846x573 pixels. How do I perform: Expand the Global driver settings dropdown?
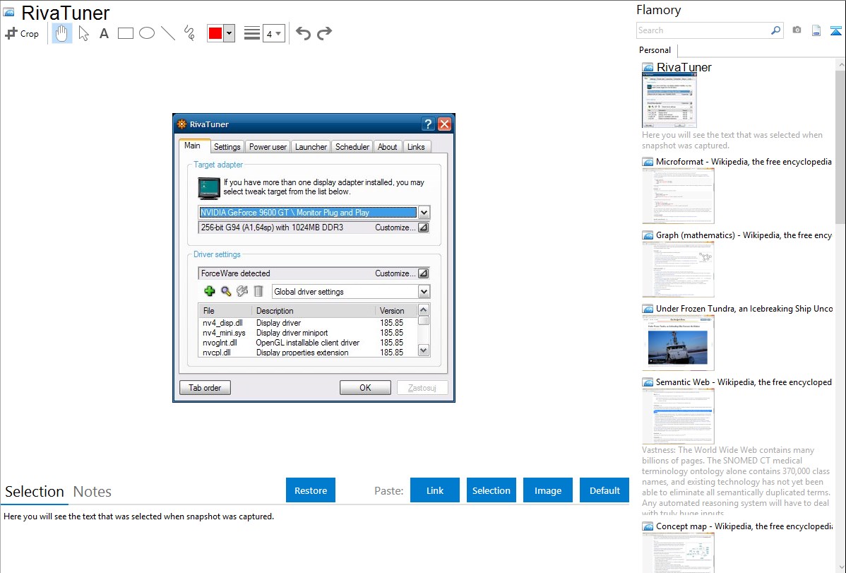424,292
